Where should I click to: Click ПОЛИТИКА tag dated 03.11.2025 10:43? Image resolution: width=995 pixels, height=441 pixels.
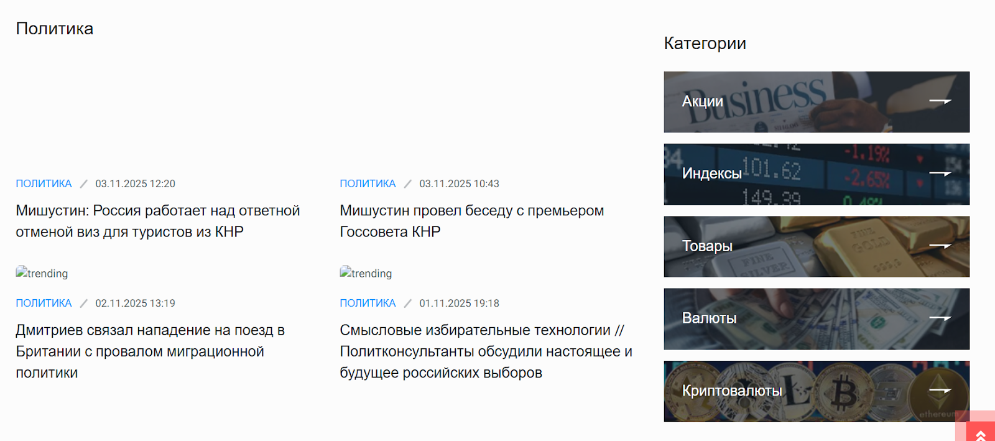coord(368,183)
